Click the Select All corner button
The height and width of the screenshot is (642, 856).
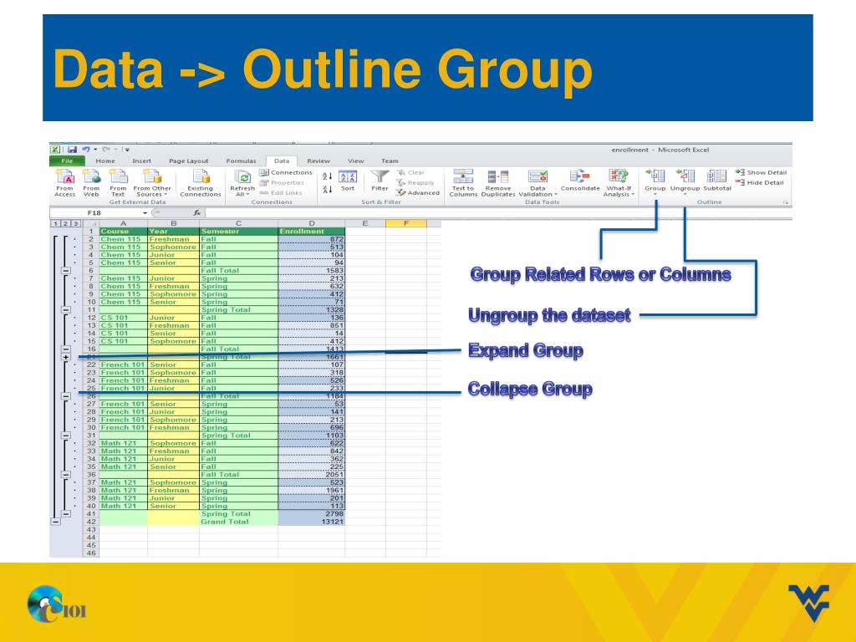point(90,223)
